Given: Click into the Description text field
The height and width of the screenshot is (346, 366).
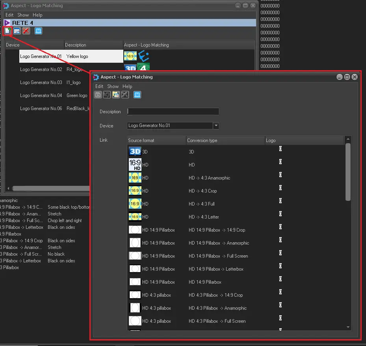Looking at the screenshot, I should 173,112.
